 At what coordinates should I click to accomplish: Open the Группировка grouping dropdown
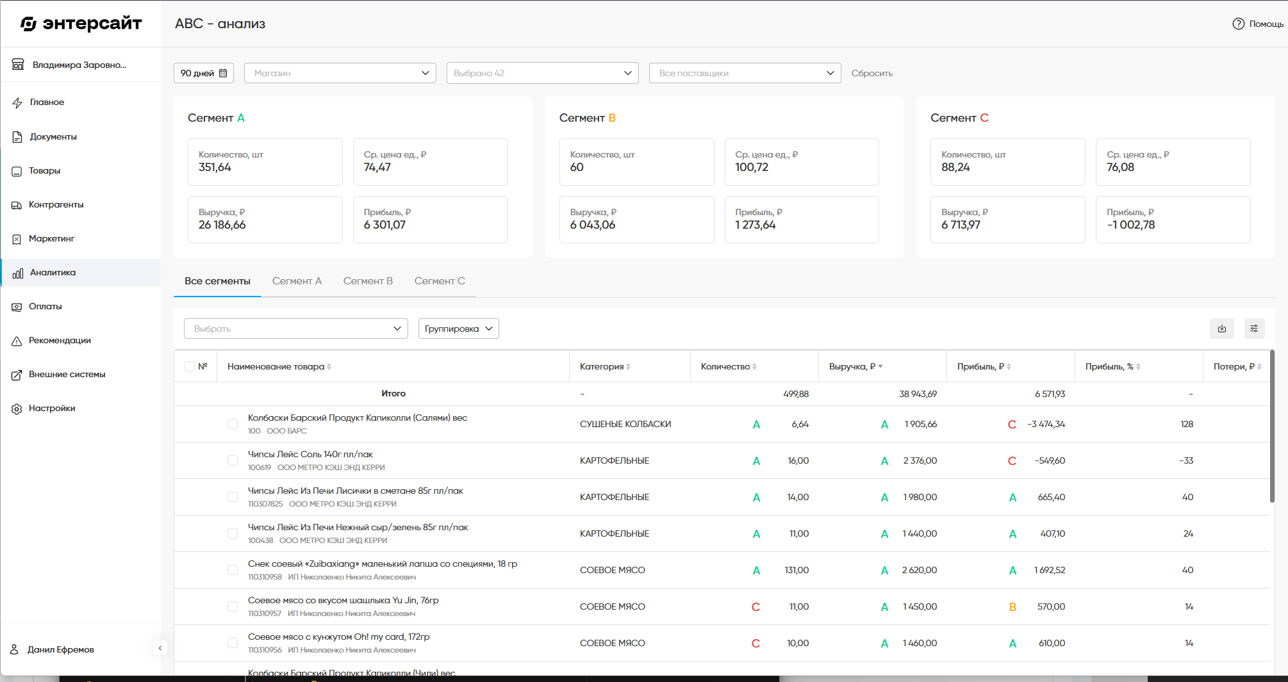pos(458,329)
